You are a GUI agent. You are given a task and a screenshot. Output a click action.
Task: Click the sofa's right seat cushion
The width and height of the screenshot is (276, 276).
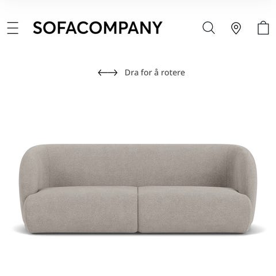point(194,209)
